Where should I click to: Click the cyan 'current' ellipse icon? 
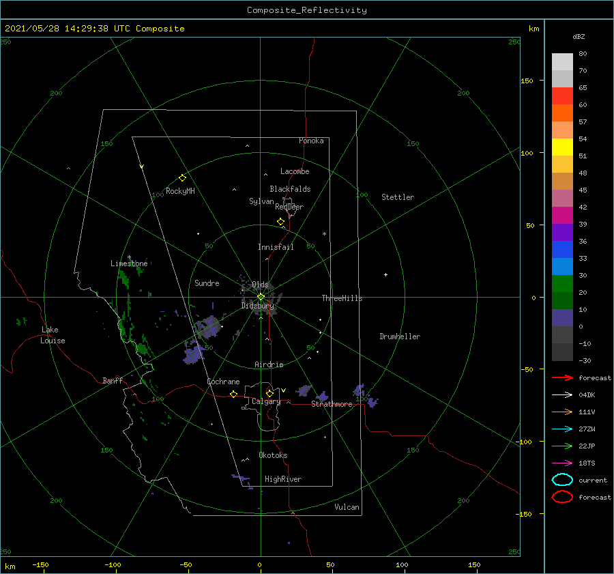562,480
